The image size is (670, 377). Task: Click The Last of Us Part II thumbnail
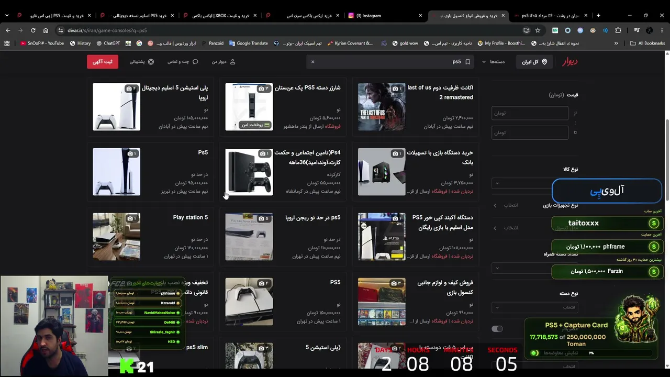[x=382, y=107]
